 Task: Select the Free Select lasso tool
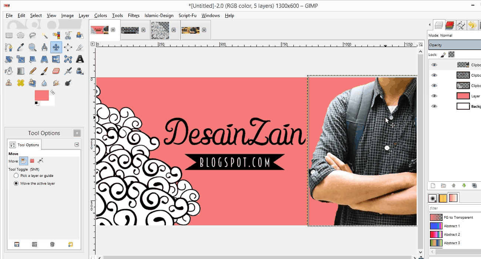pyautogui.click(x=33, y=36)
